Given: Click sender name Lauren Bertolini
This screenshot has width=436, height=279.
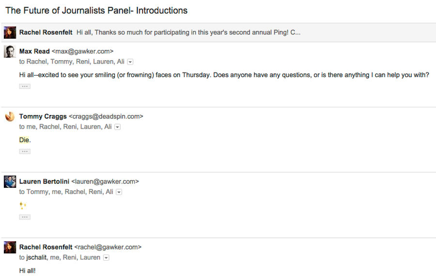Looking at the screenshot, I should pyautogui.click(x=44, y=181).
